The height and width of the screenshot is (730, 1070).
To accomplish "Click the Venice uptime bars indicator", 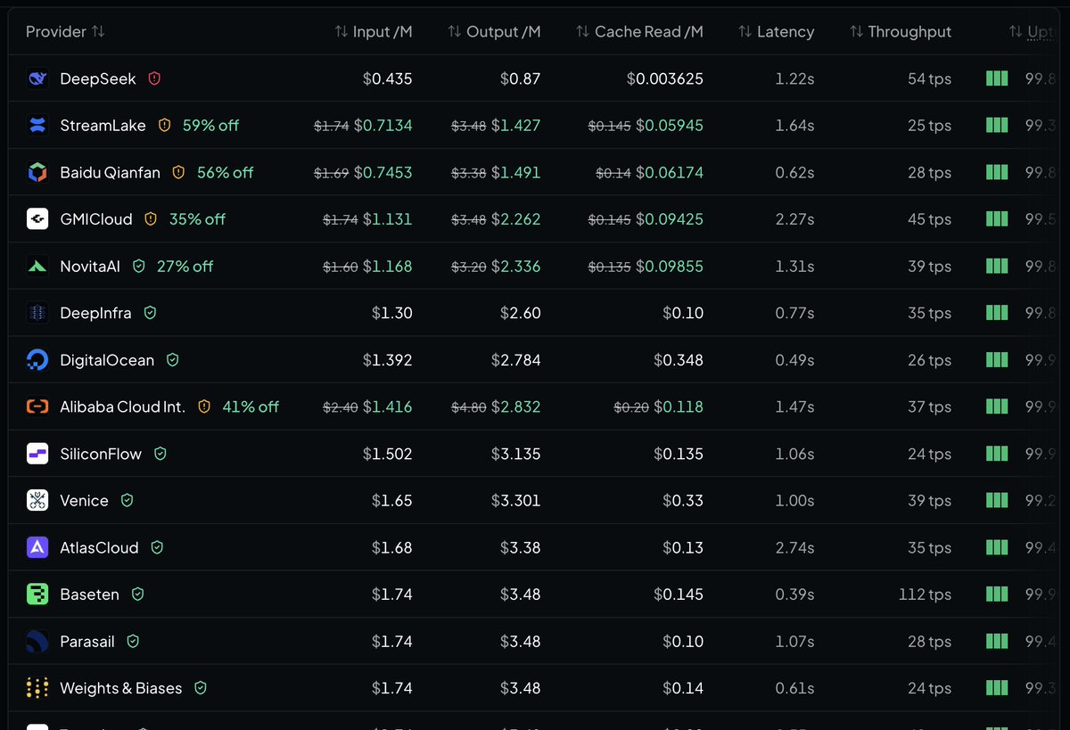I will [x=997, y=500].
